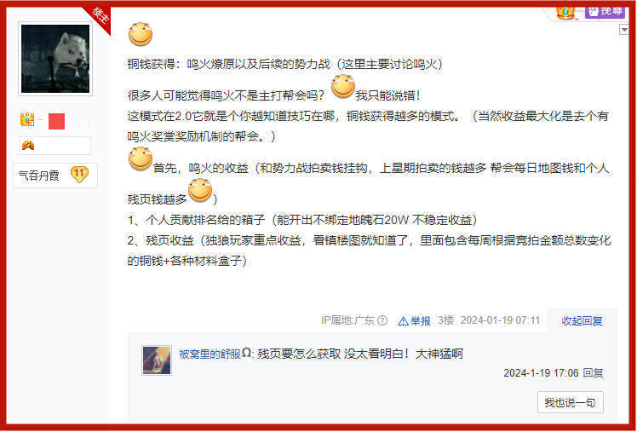Click 回复 link under the comment

click(593, 372)
